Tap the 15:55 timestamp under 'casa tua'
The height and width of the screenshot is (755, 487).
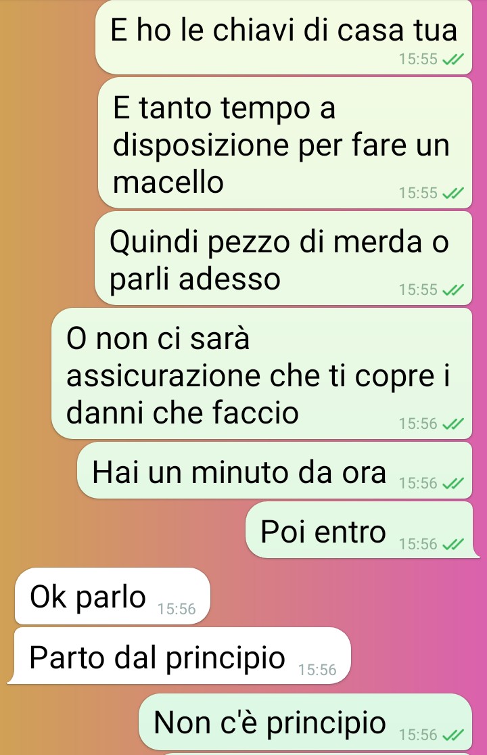(x=418, y=60)
